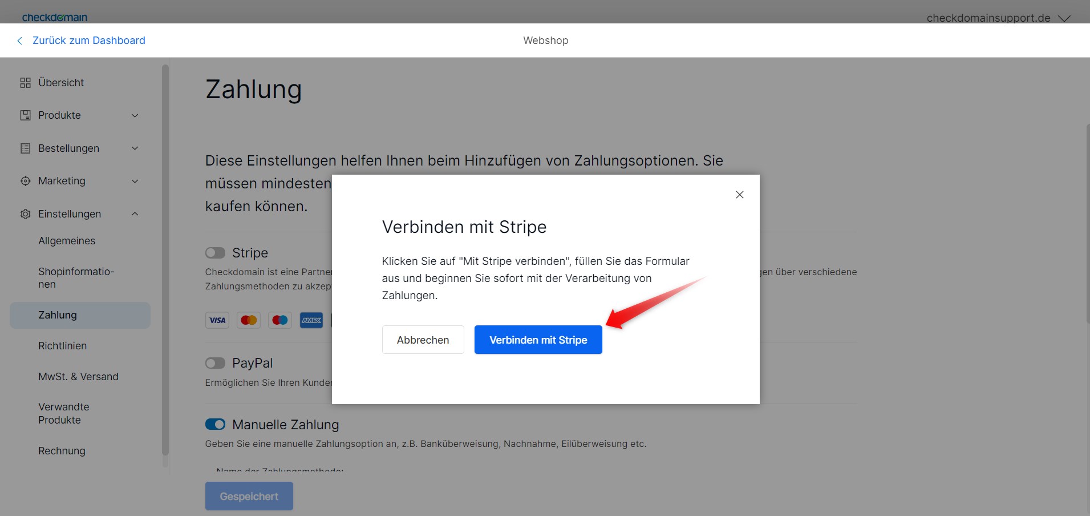This screenshot has width=1090, height=516.
Task: Click the Produkte package icon
Action: (x=25, y=115)
